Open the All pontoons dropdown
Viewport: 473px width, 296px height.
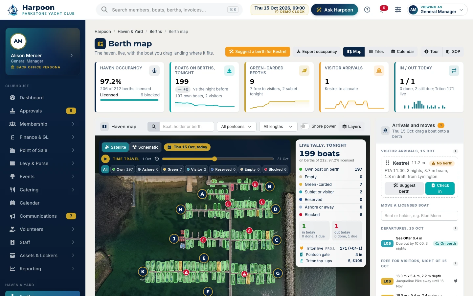[236, 127]
